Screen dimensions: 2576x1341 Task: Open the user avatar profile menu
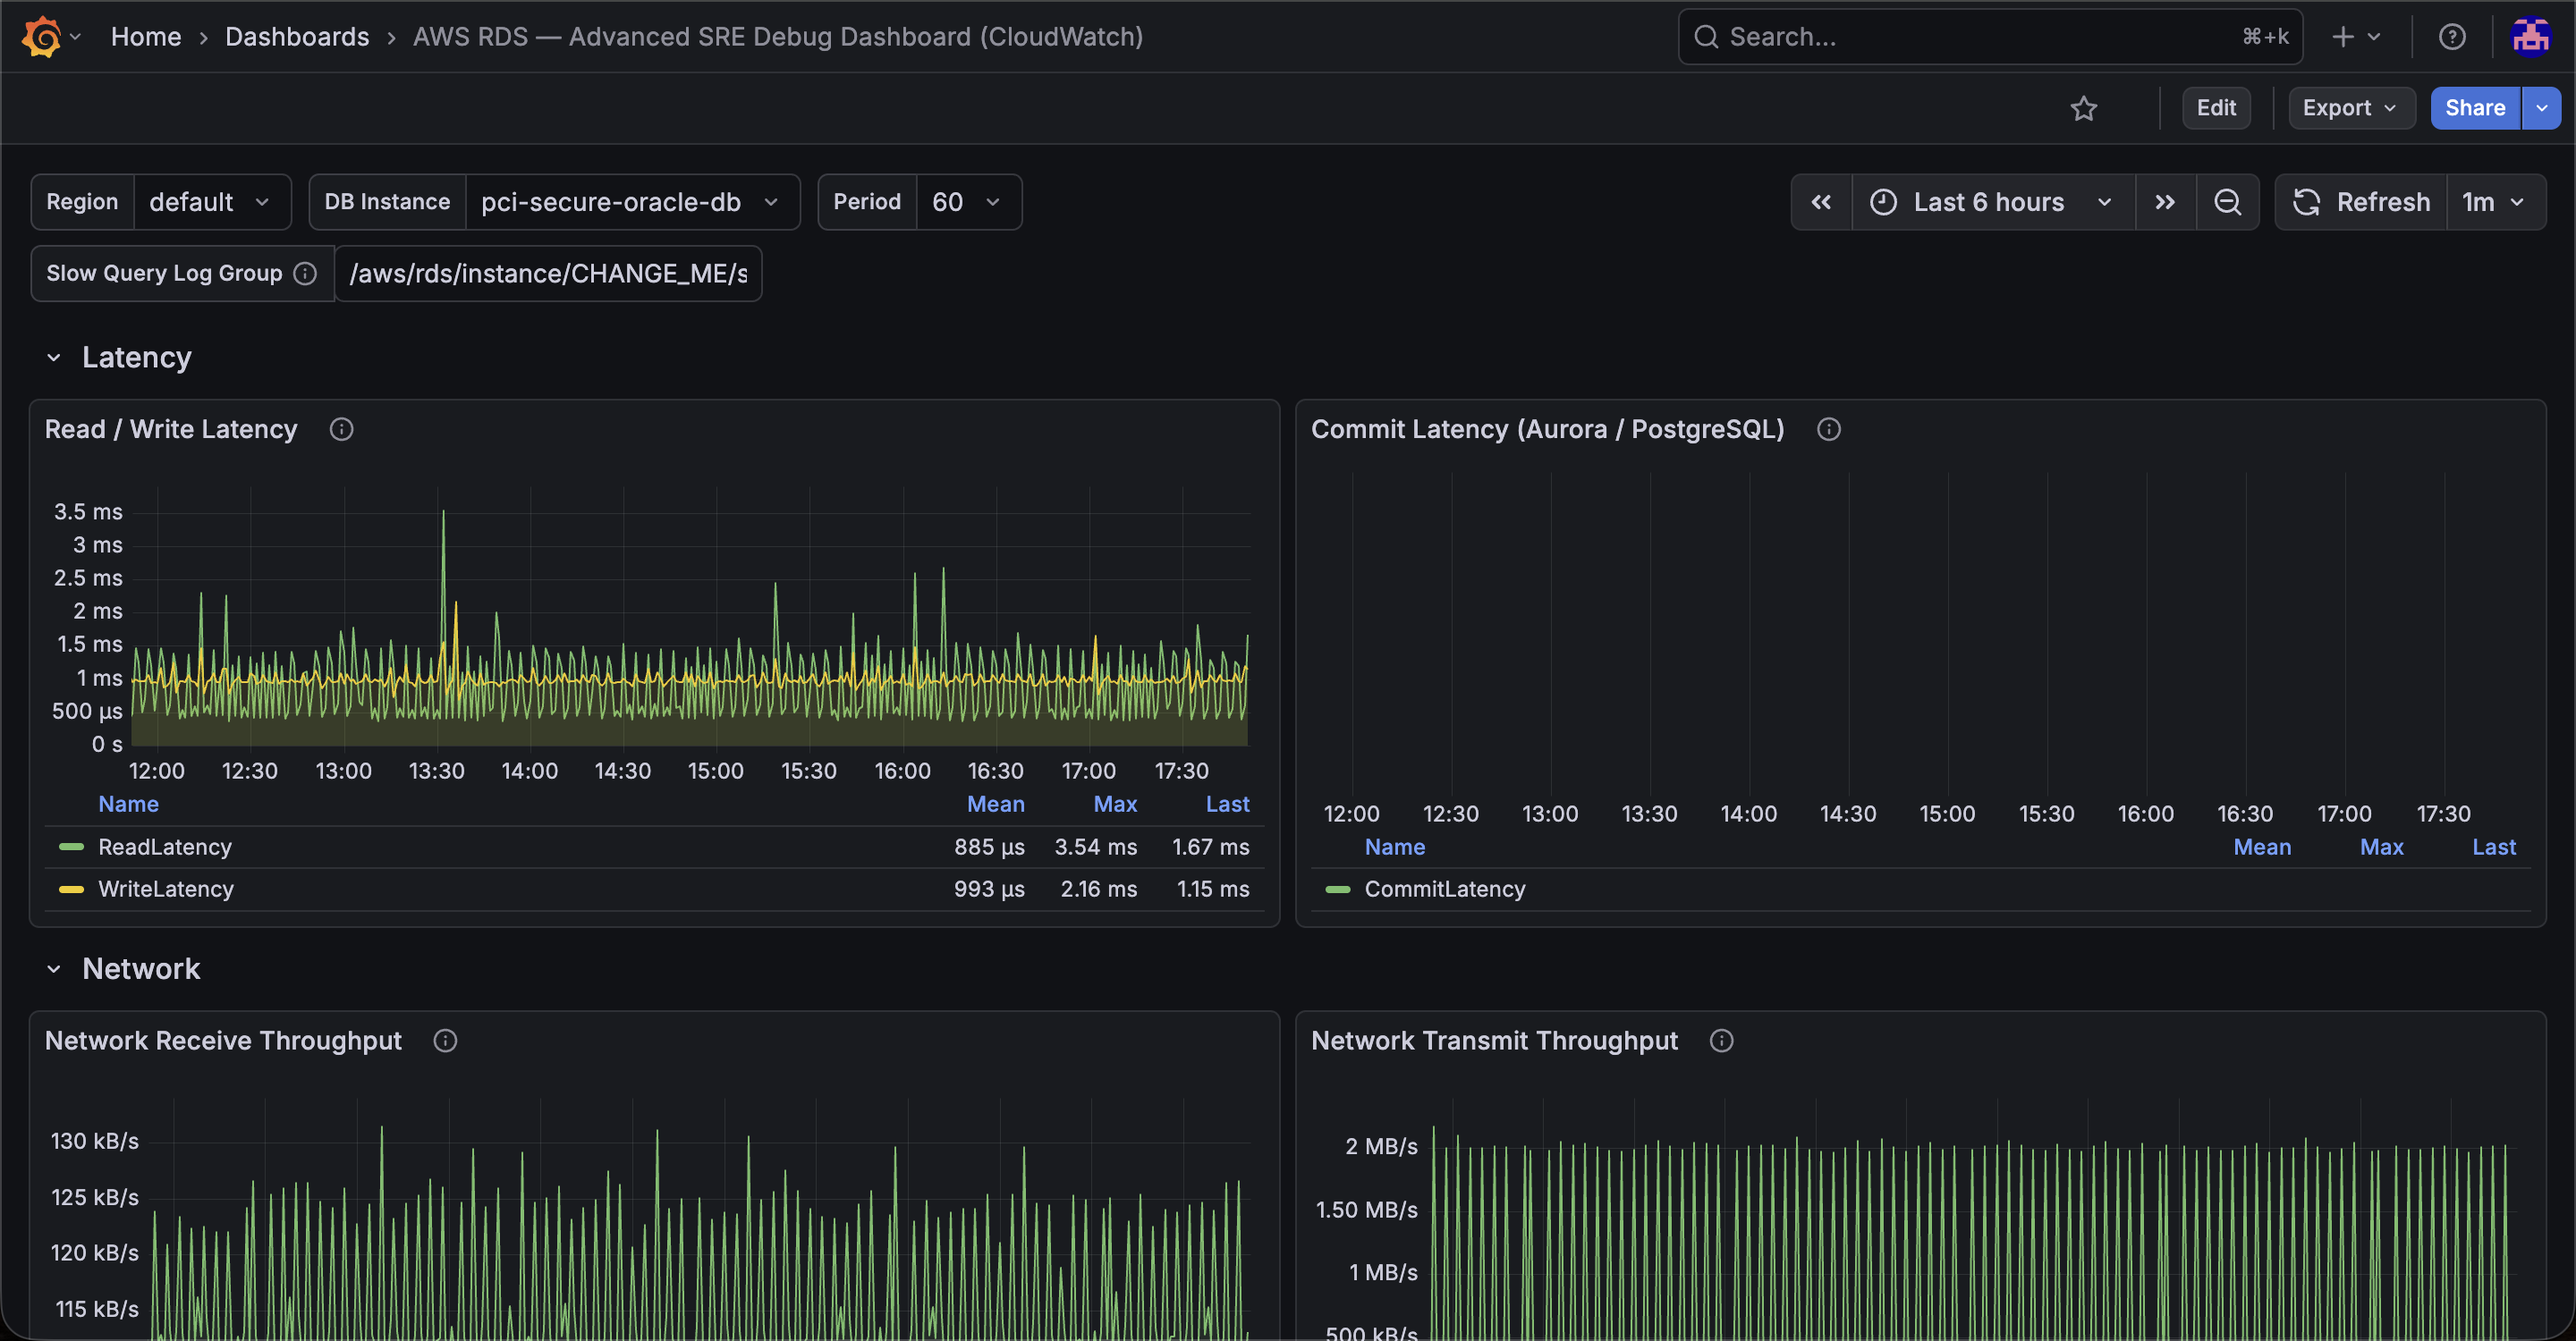(x=2530, y=37)
